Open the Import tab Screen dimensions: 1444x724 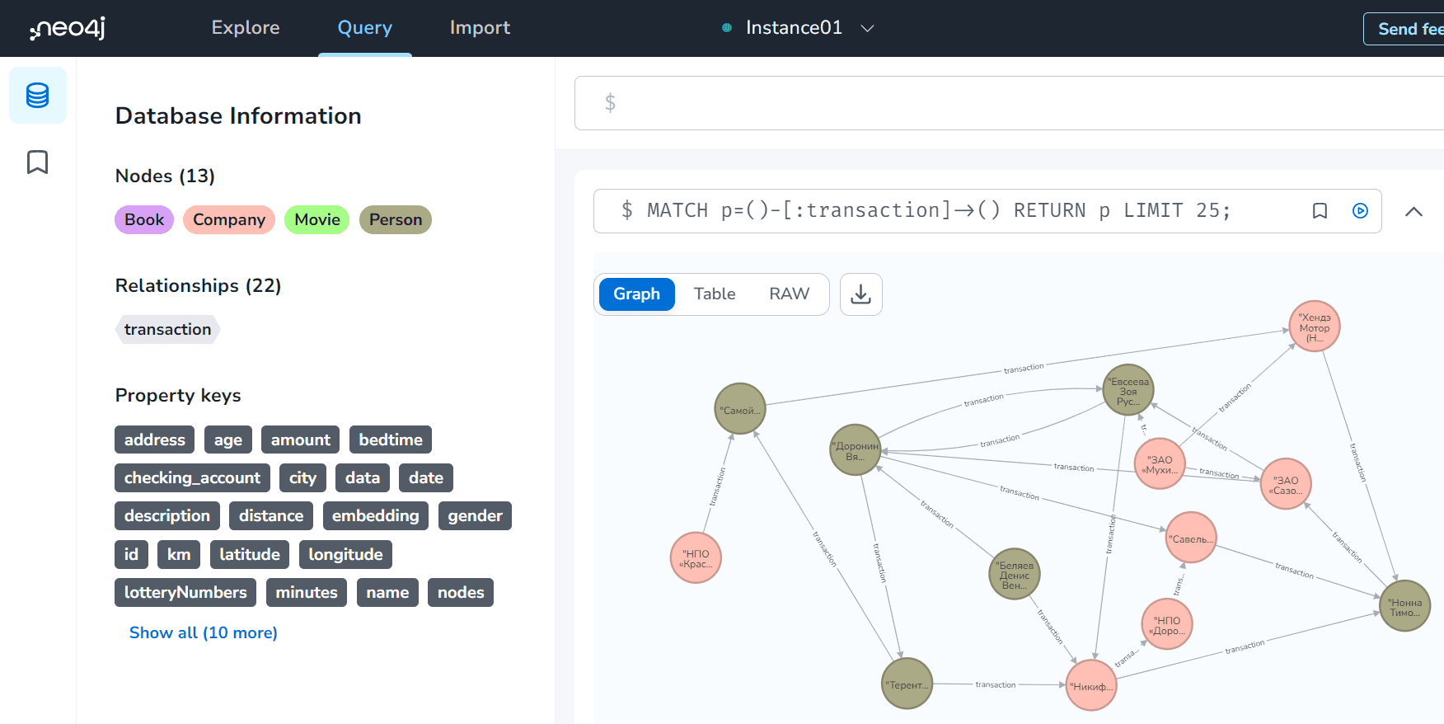click(480, 28)
